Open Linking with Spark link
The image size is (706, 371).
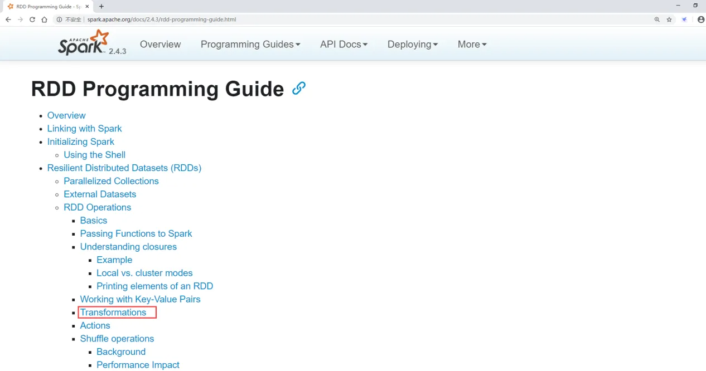[x=84, y=129]
